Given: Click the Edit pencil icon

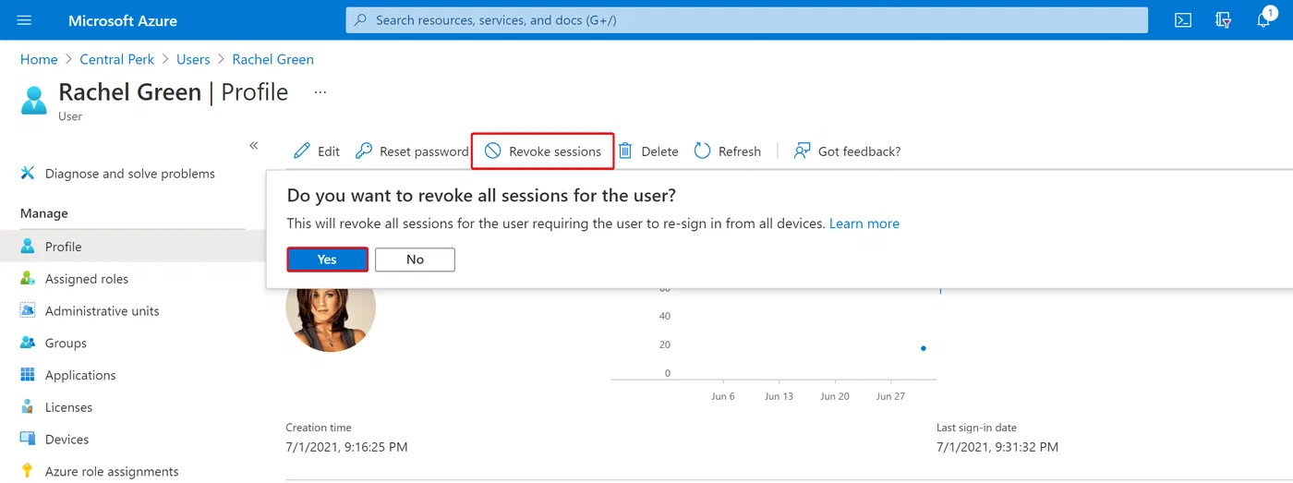Looking at the screenshot, I should (302, 151).
